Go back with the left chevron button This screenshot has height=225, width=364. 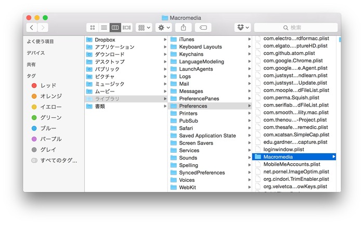[x=32, y=28]
